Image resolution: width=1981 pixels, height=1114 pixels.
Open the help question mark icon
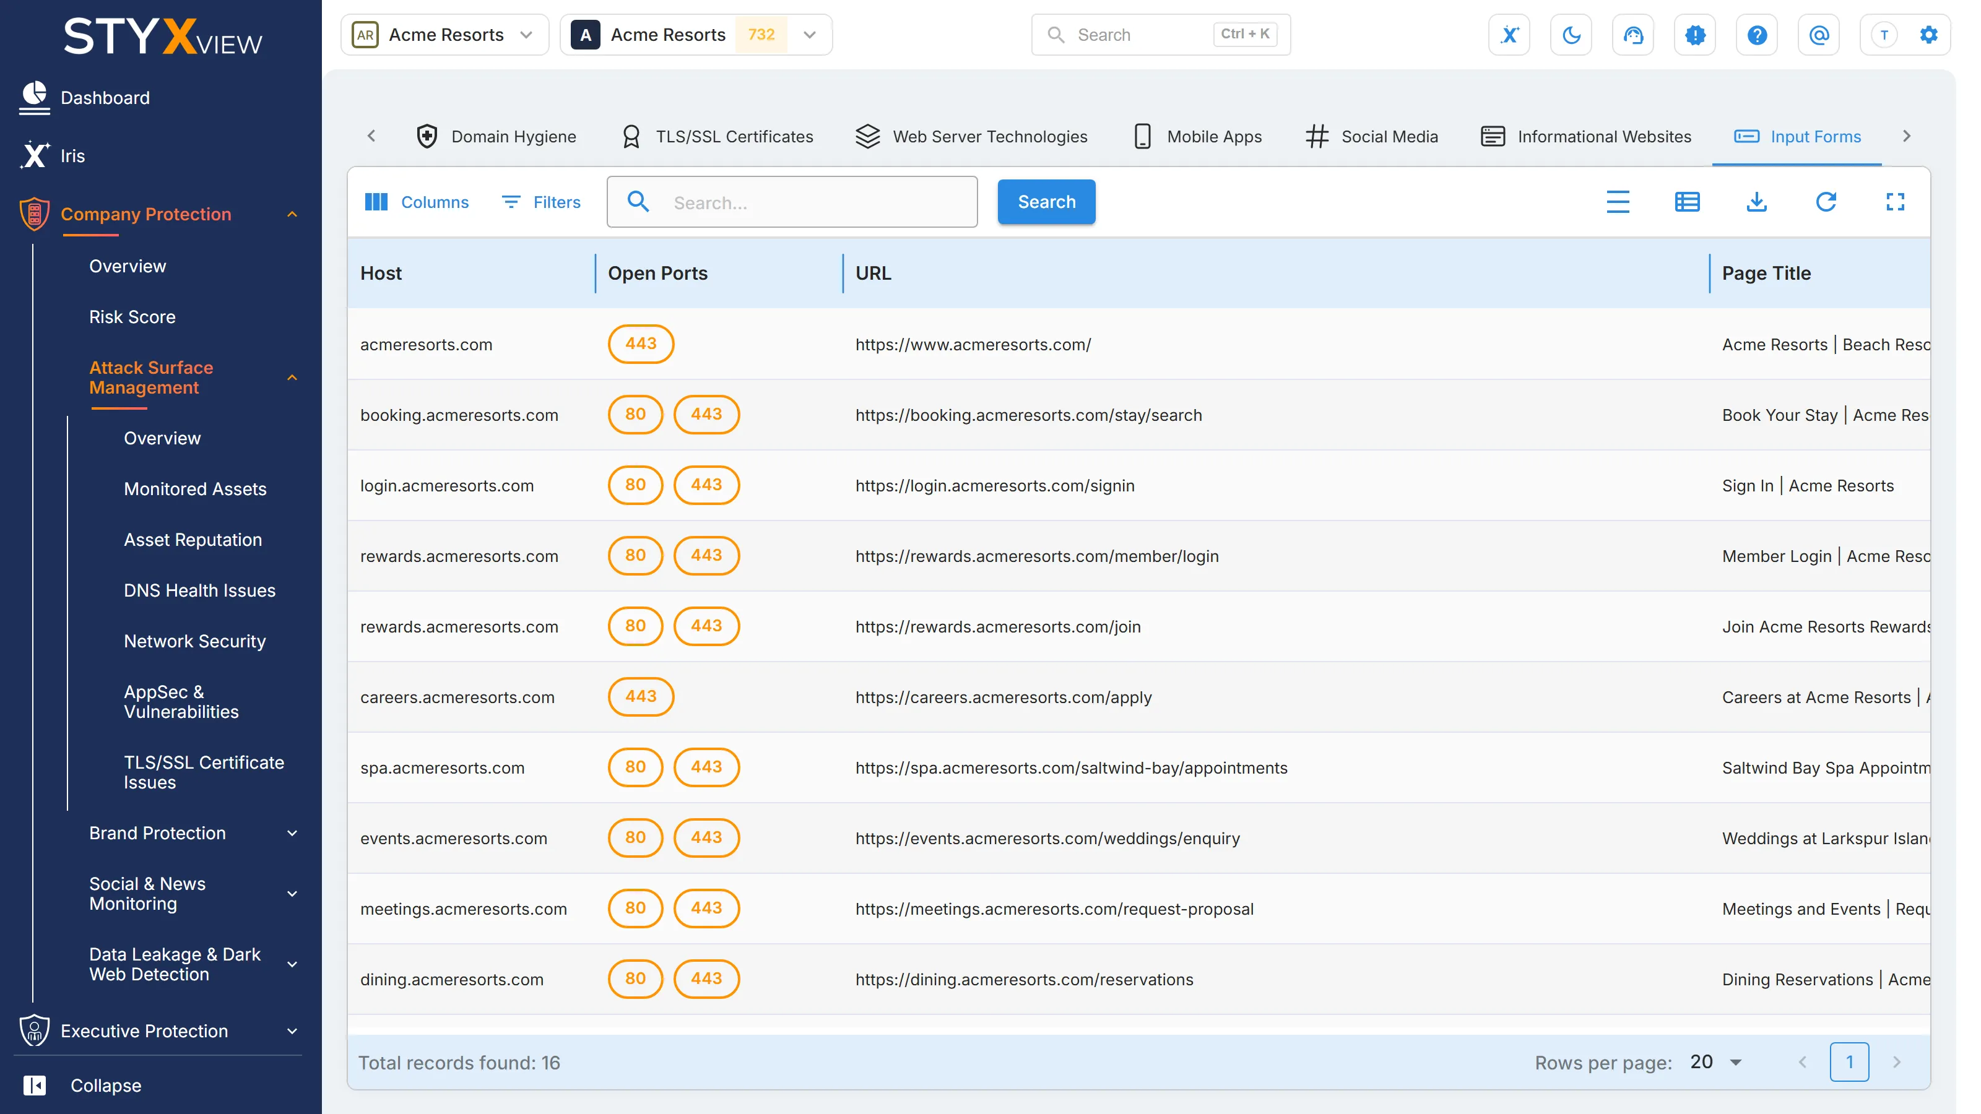point(1756,35)
